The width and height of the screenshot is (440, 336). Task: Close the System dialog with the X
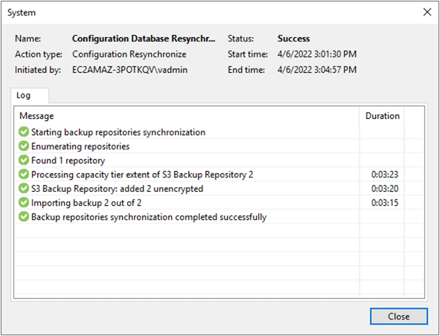[427, 12]
